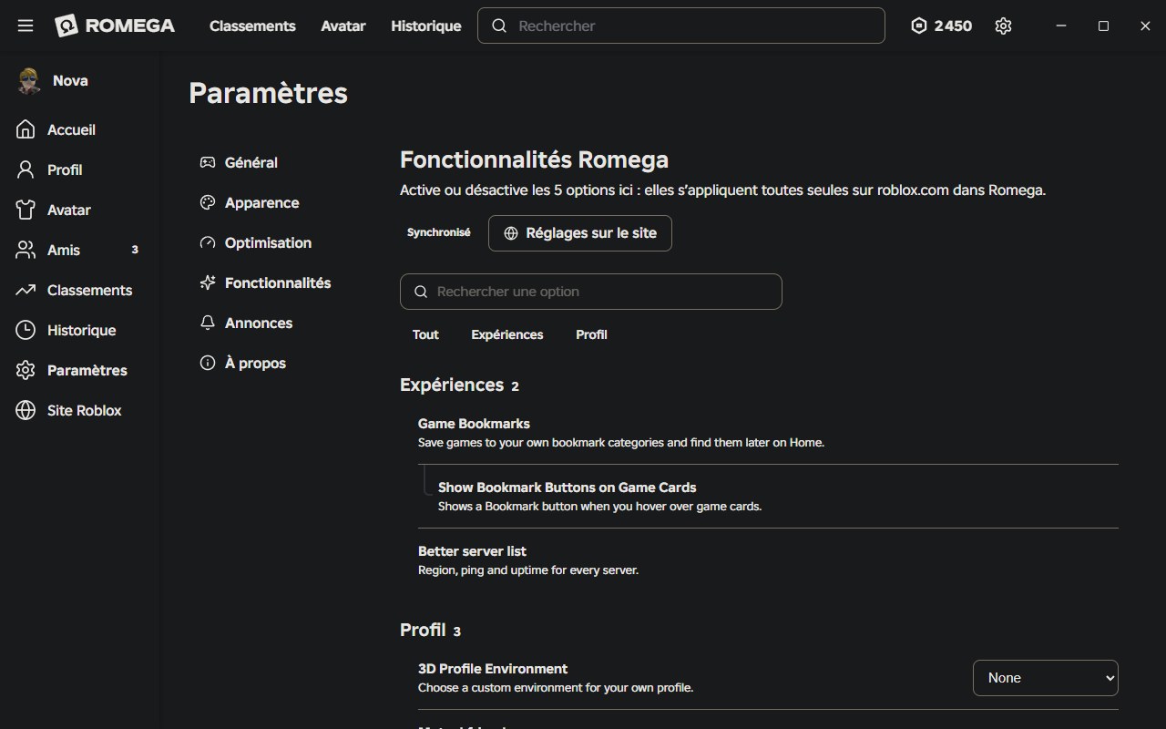Open Nova's avatar picture

29,80
